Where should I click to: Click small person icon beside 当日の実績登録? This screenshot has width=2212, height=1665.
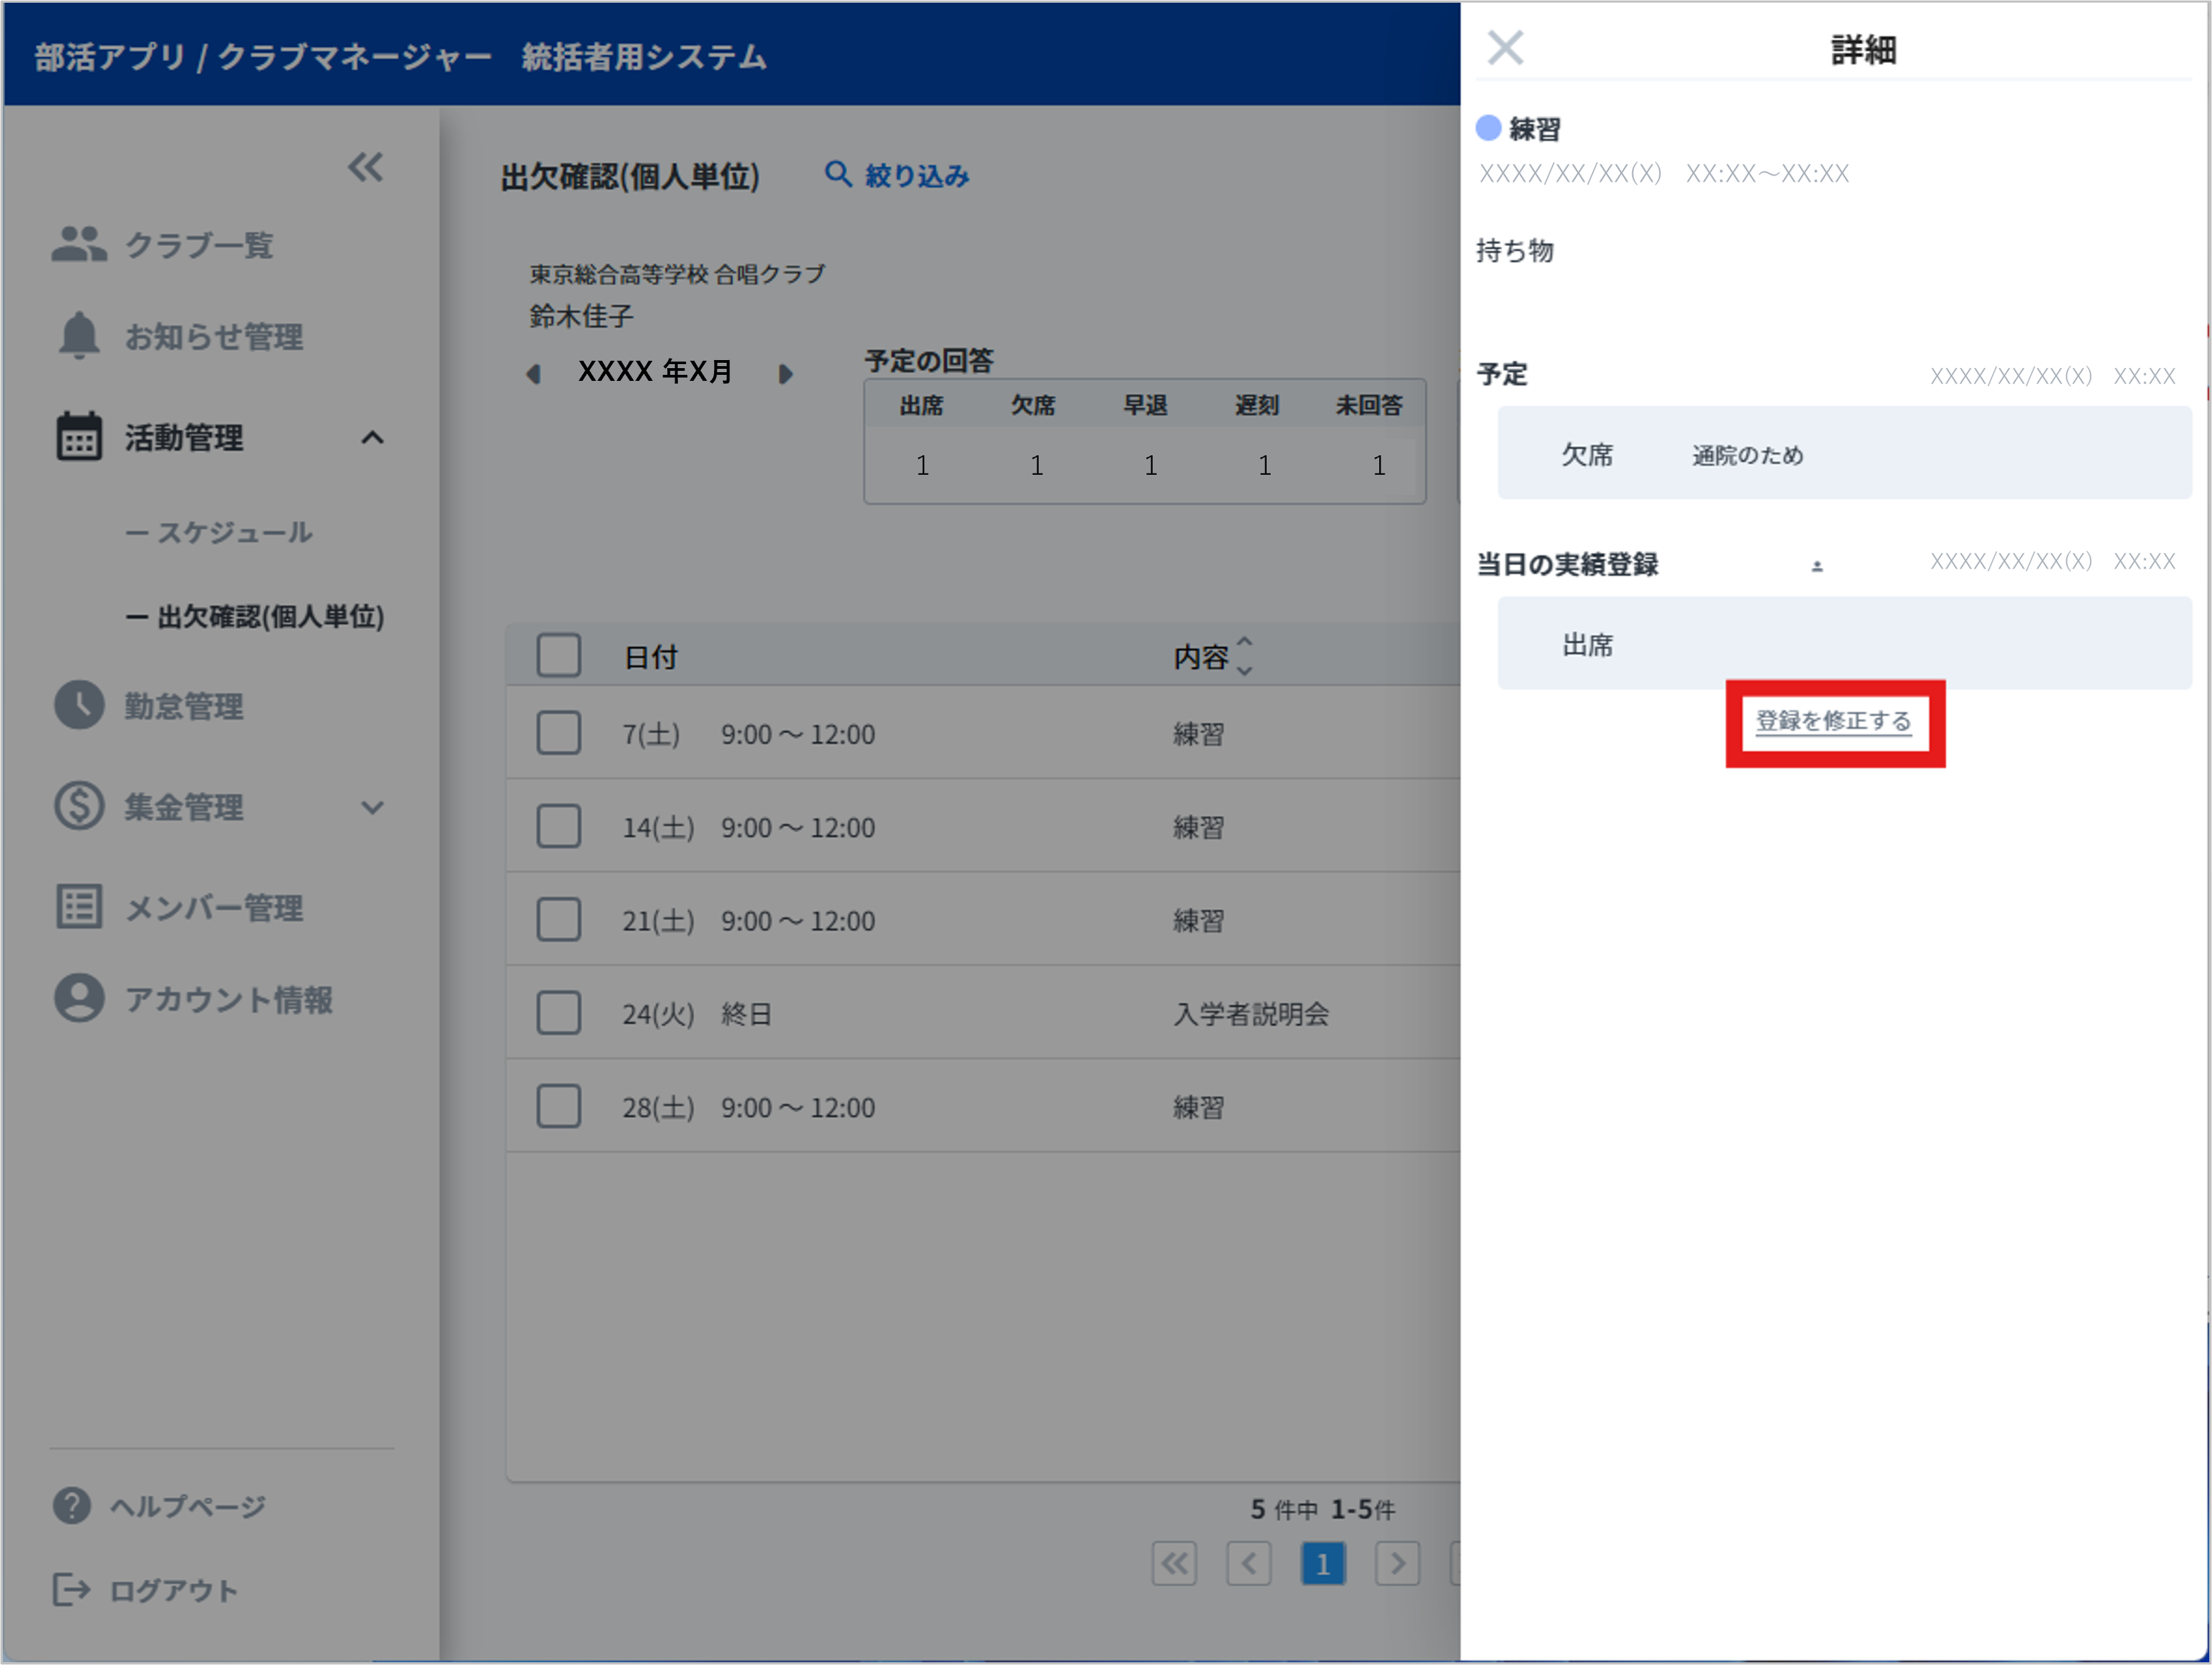tap(1817, 566)
